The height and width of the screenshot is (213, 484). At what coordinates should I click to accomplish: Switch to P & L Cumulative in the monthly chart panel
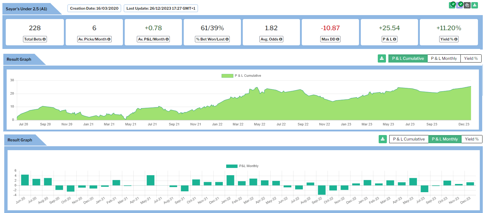tap(409, 139)
